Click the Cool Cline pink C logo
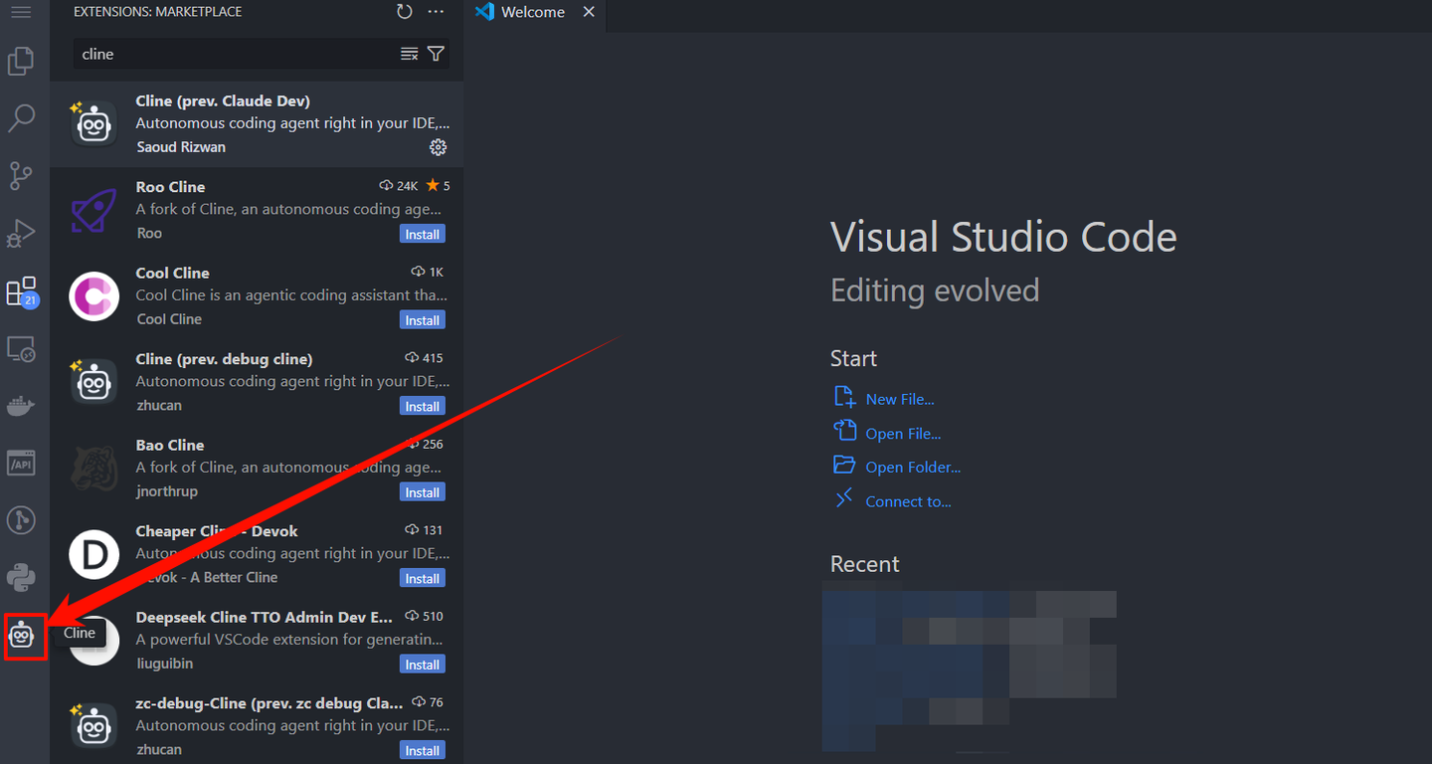Image resolution: width=1432 pixels, height=764 pixels. (93, 296)
